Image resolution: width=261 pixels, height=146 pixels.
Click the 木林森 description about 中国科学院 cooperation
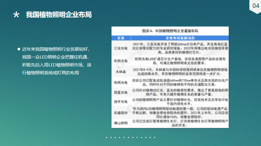coord(180,72)
